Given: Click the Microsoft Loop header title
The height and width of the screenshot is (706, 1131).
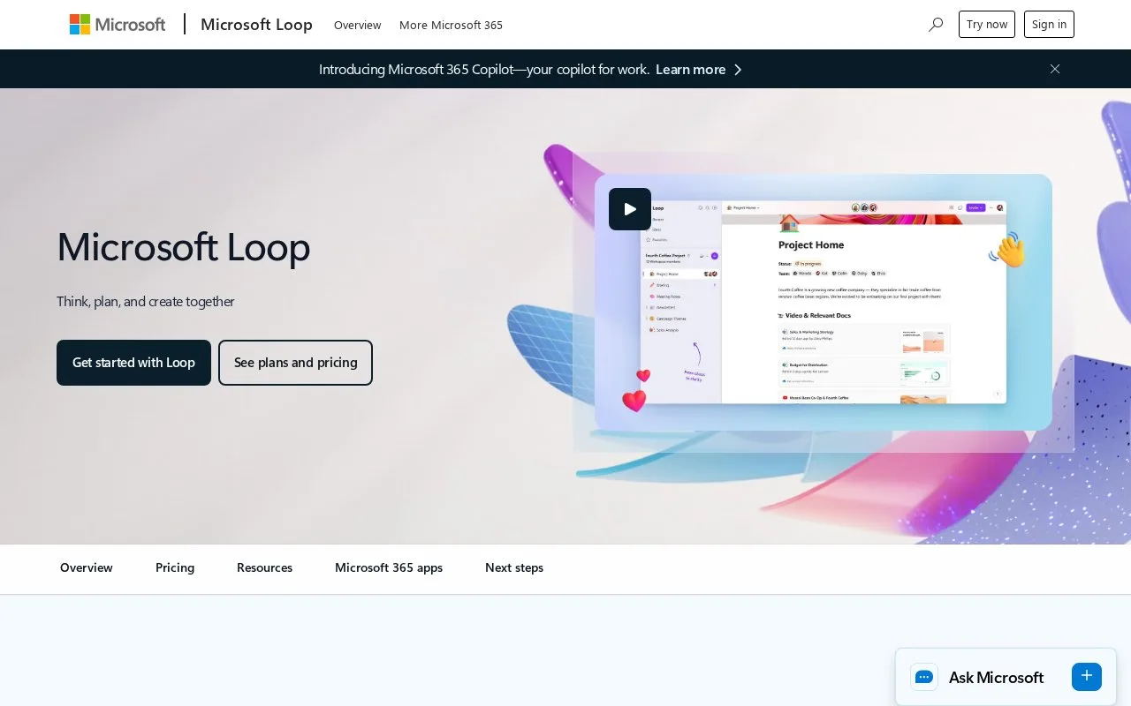Looking at the screenshot, I should tap(256, 25).
